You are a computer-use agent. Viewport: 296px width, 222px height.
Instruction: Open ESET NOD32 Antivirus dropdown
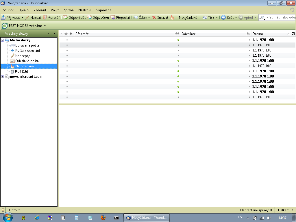[24, 26]
